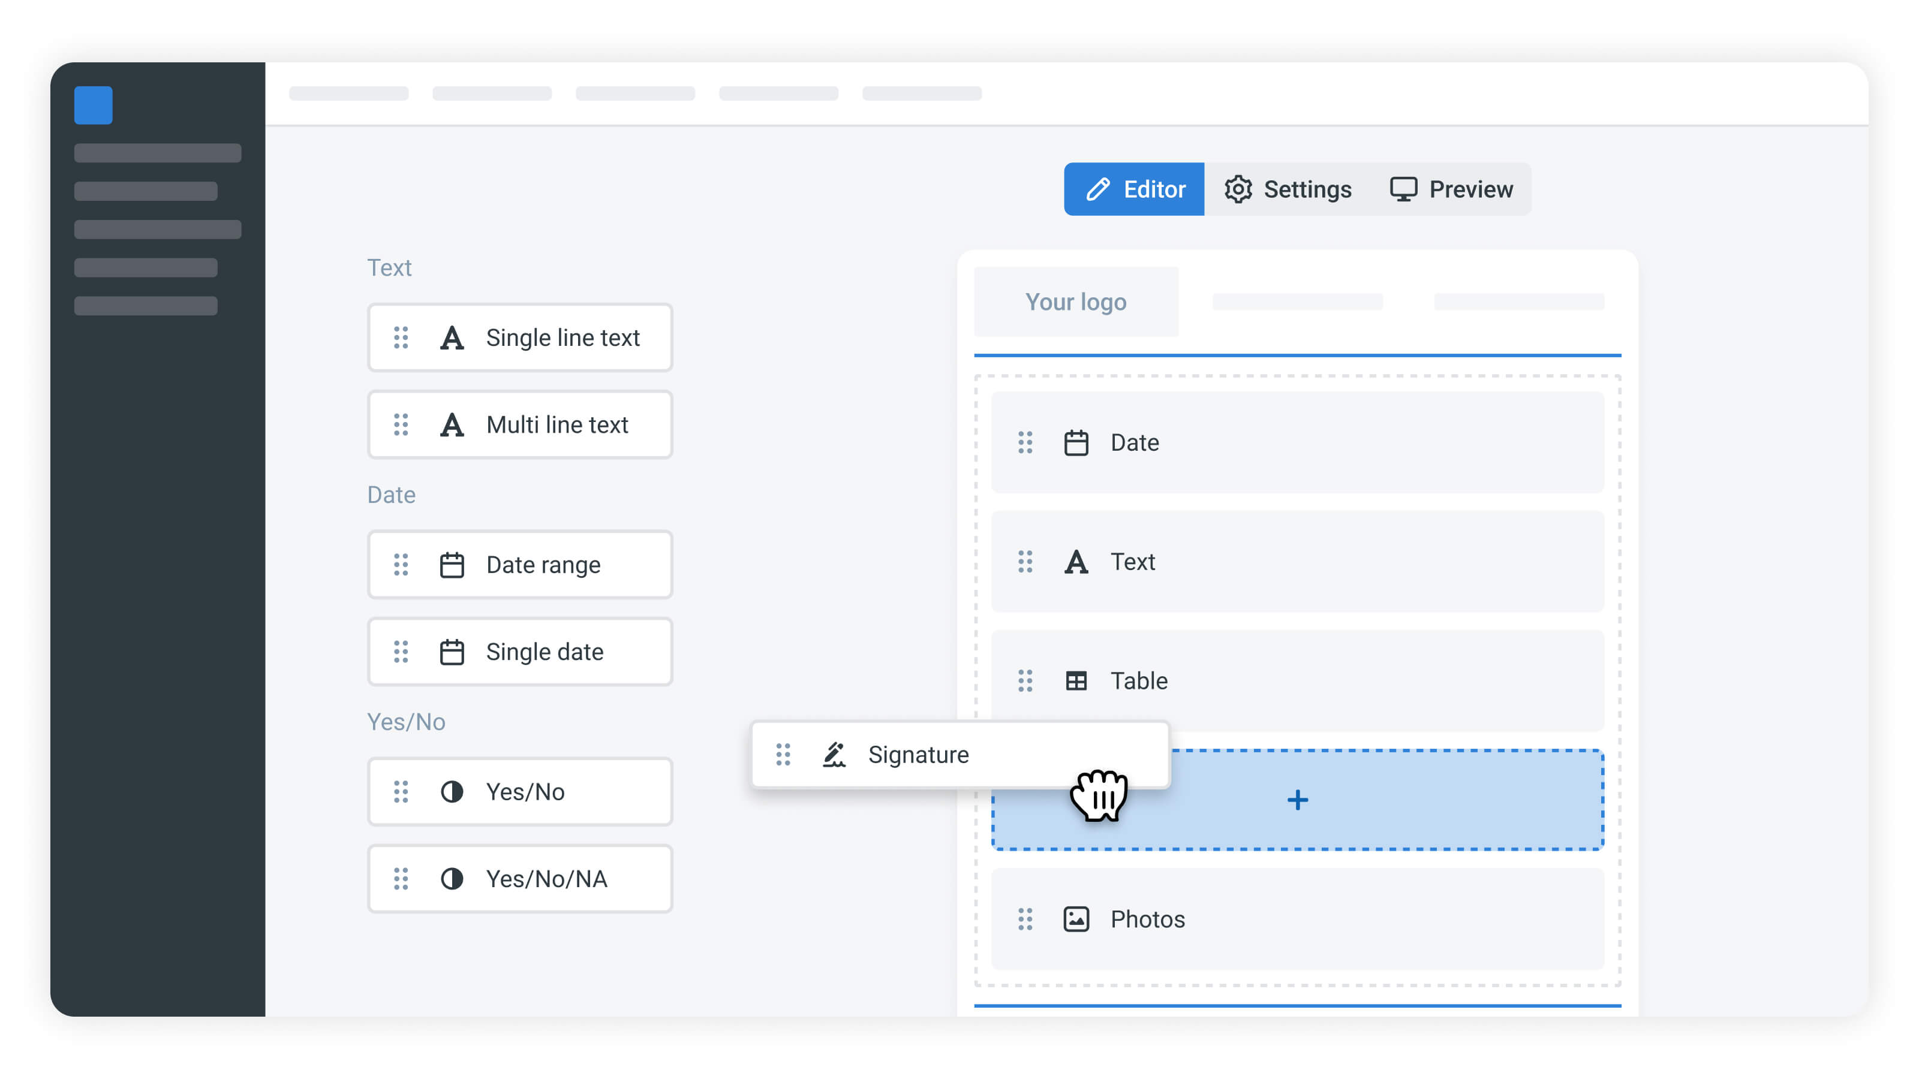Click the Your logo placeholder
Screen dimensions: 1919x1079
coord(1076,302)
